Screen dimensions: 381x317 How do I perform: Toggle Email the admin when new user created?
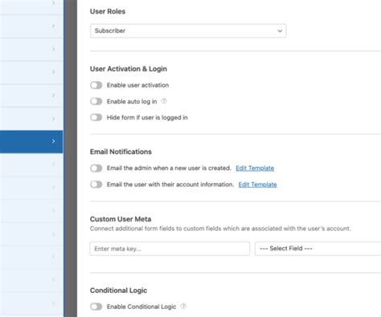point(96,169)
